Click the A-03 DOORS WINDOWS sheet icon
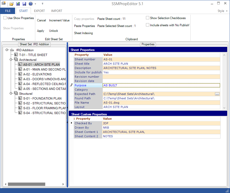The image size is (230, 193). pyautogui.click(x=20, y=79)
